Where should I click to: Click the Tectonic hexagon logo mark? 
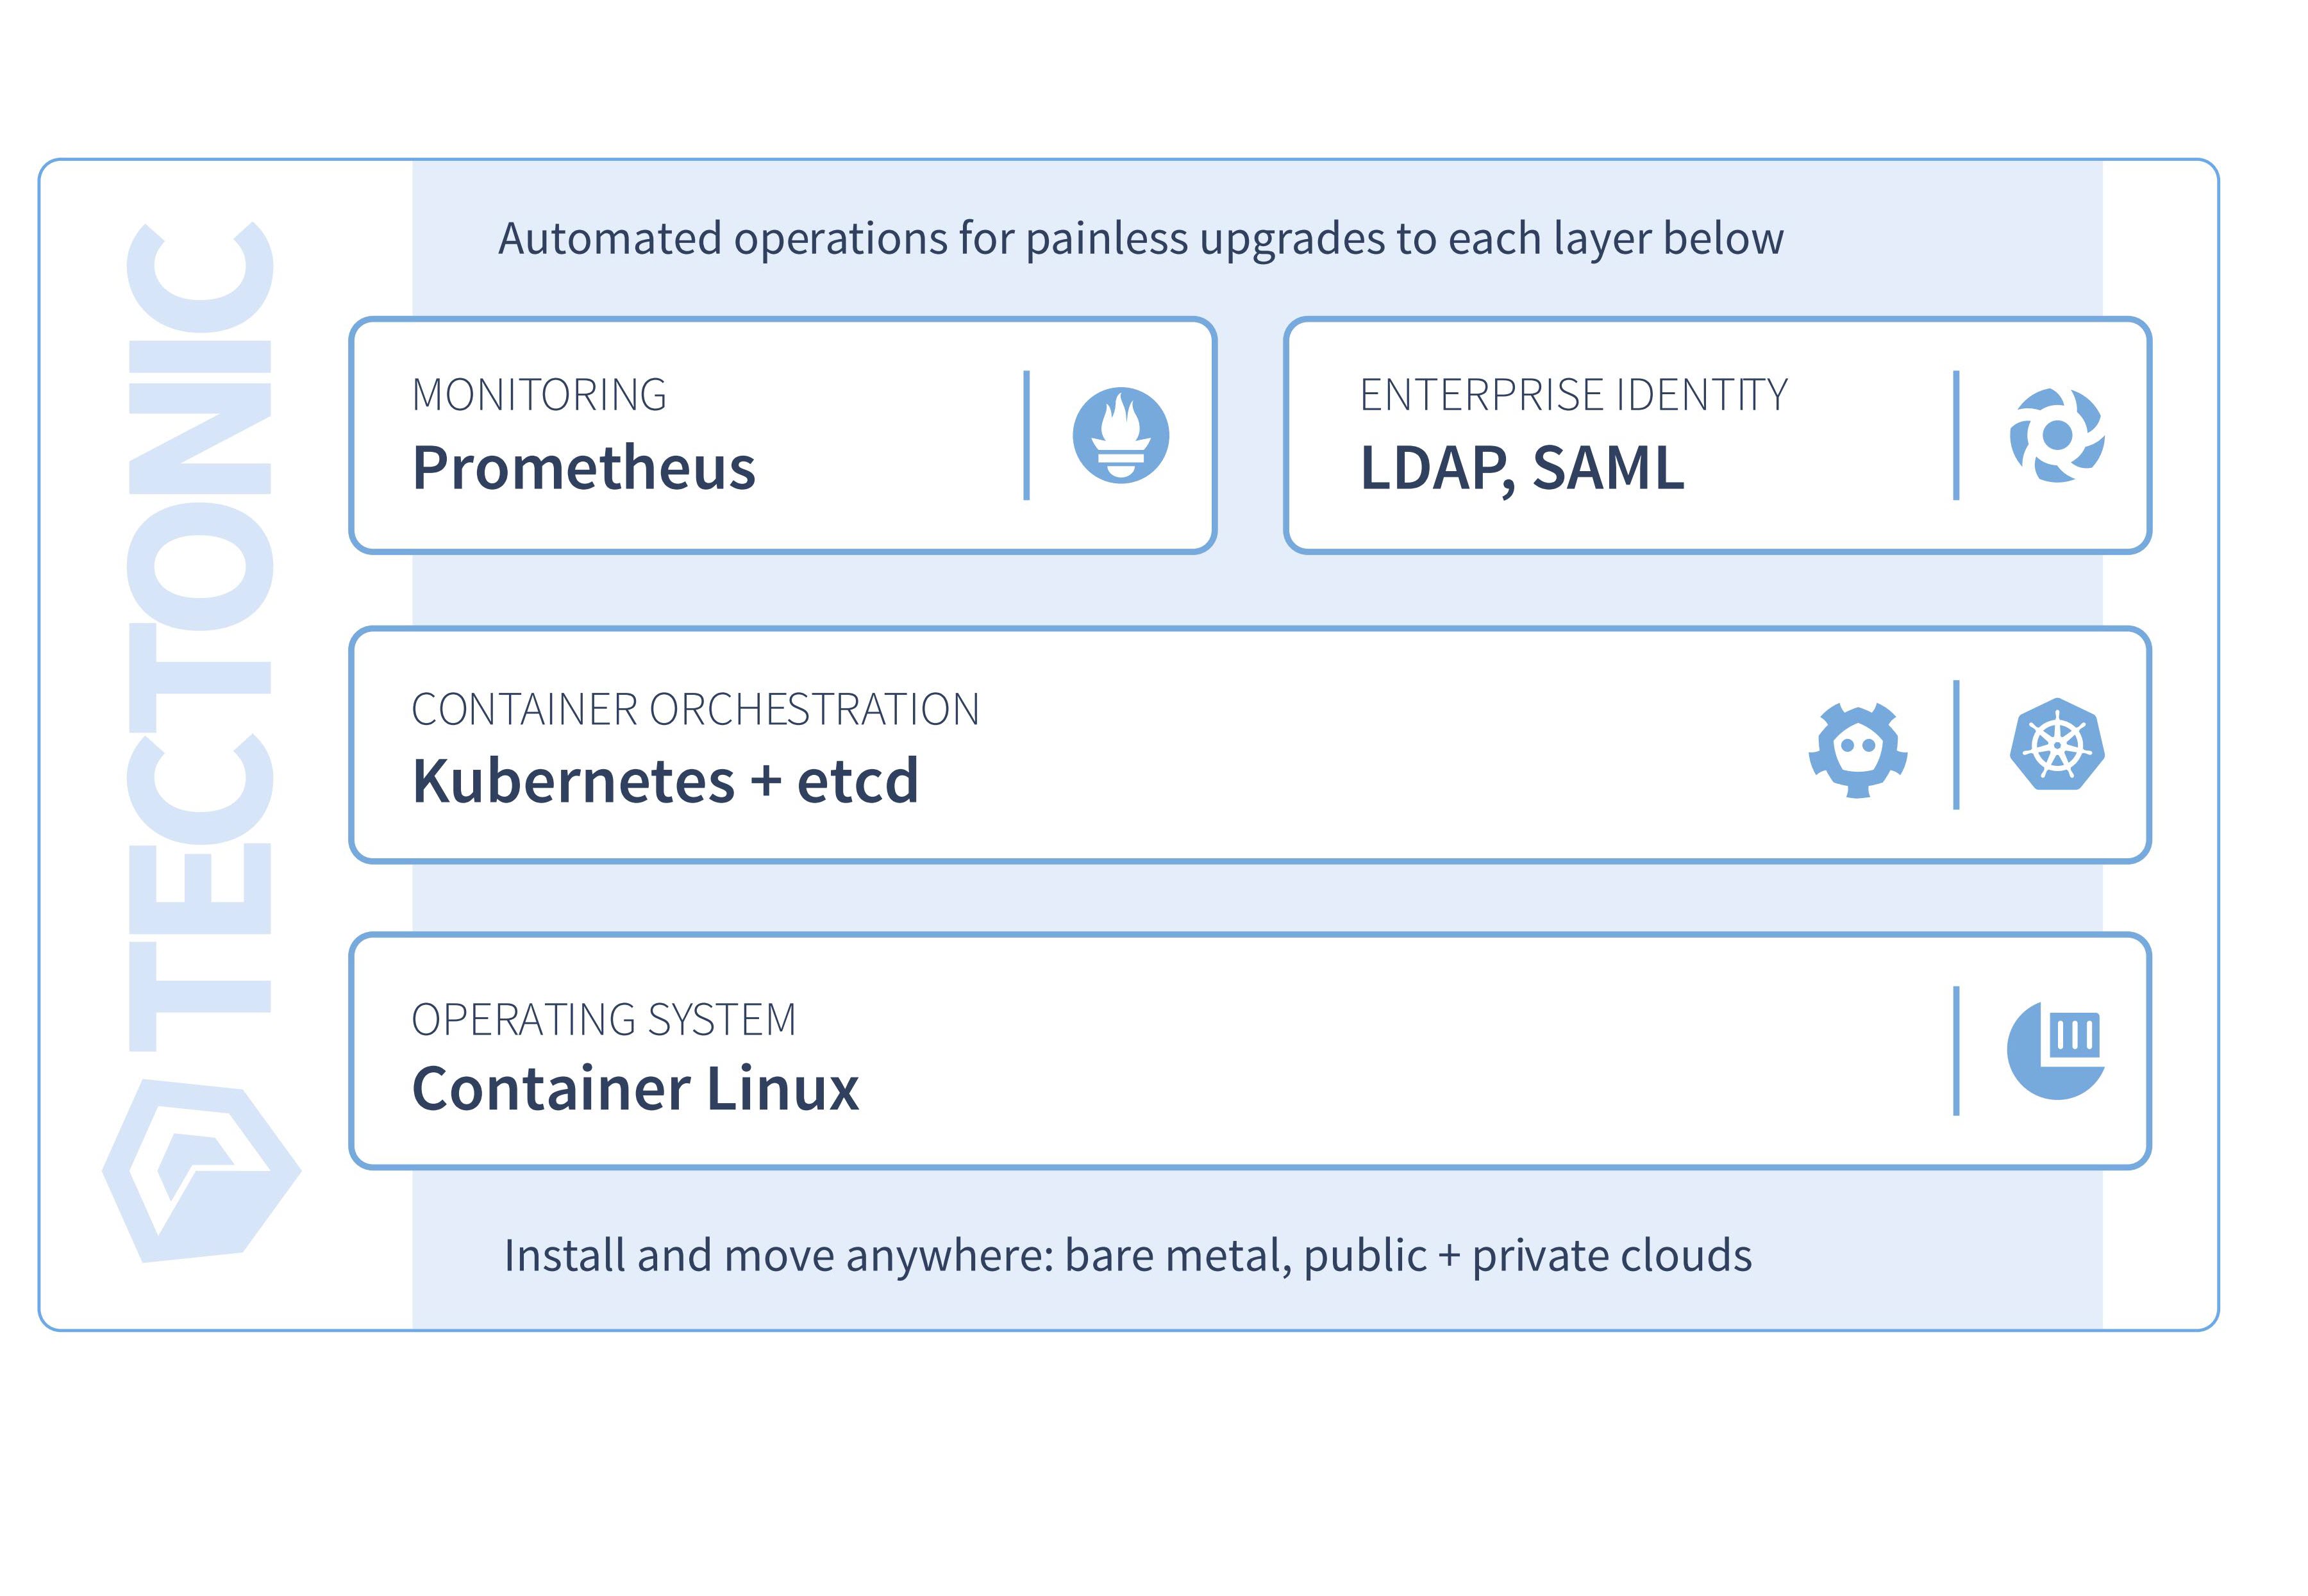[x=201, y=1170]
